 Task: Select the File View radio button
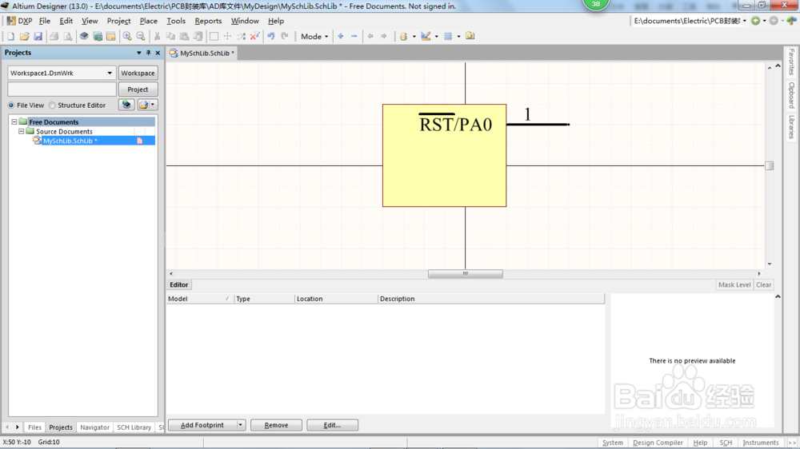[10, 105]
